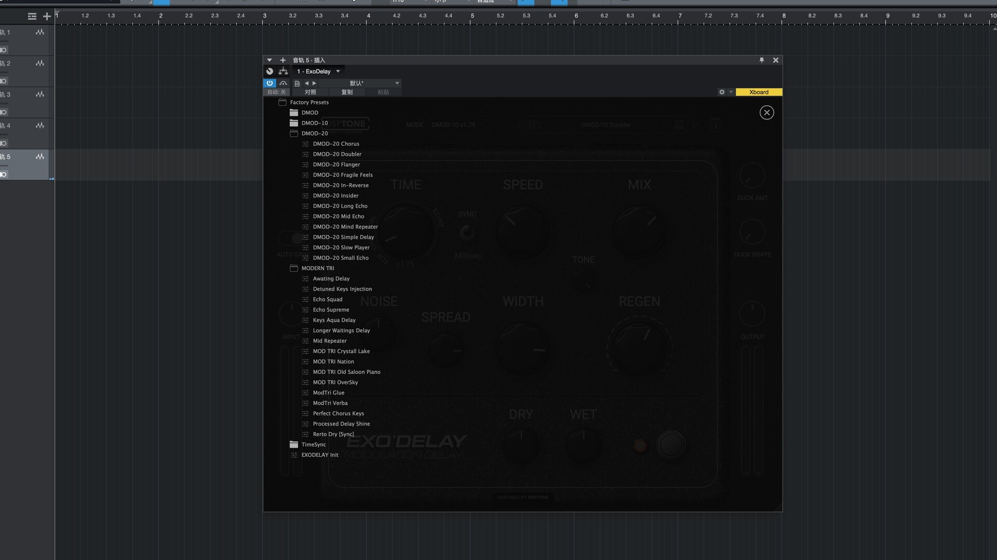
Task: Click the yellow Xboard button
Action: tap(759, 92)
